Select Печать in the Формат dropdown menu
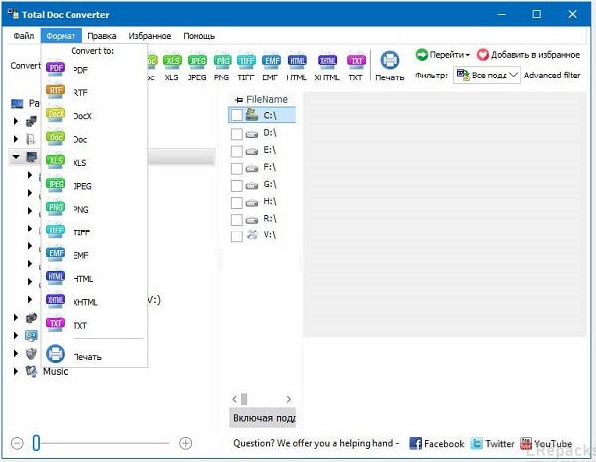This screenshot has height=462, width=596. tap(94, 354)
